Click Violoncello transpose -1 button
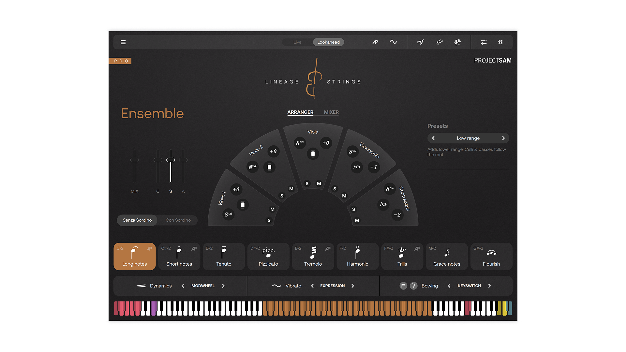The height and width of the screenshot is (352, 626). pos(374,167)
